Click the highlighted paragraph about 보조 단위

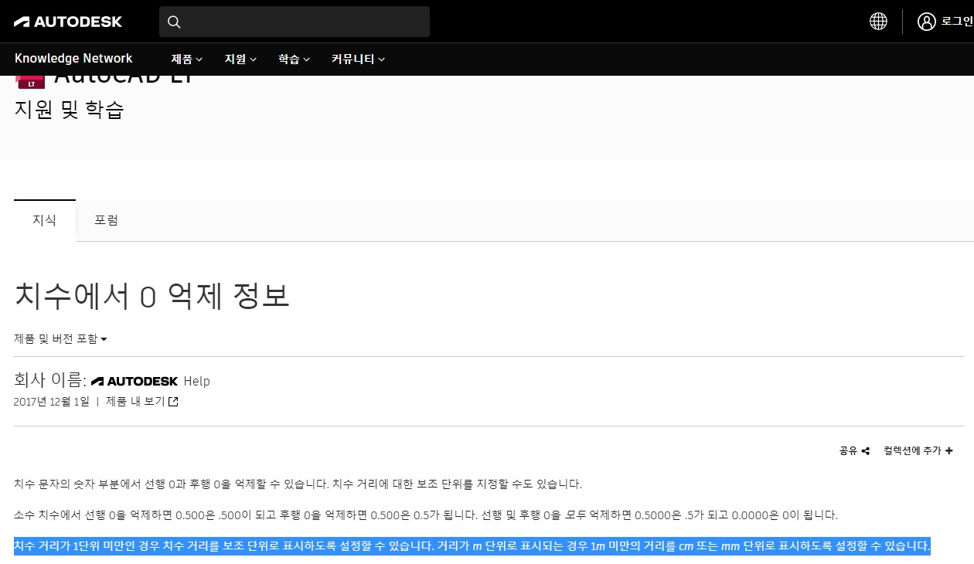pyautogui.click(x=472, y=547)
